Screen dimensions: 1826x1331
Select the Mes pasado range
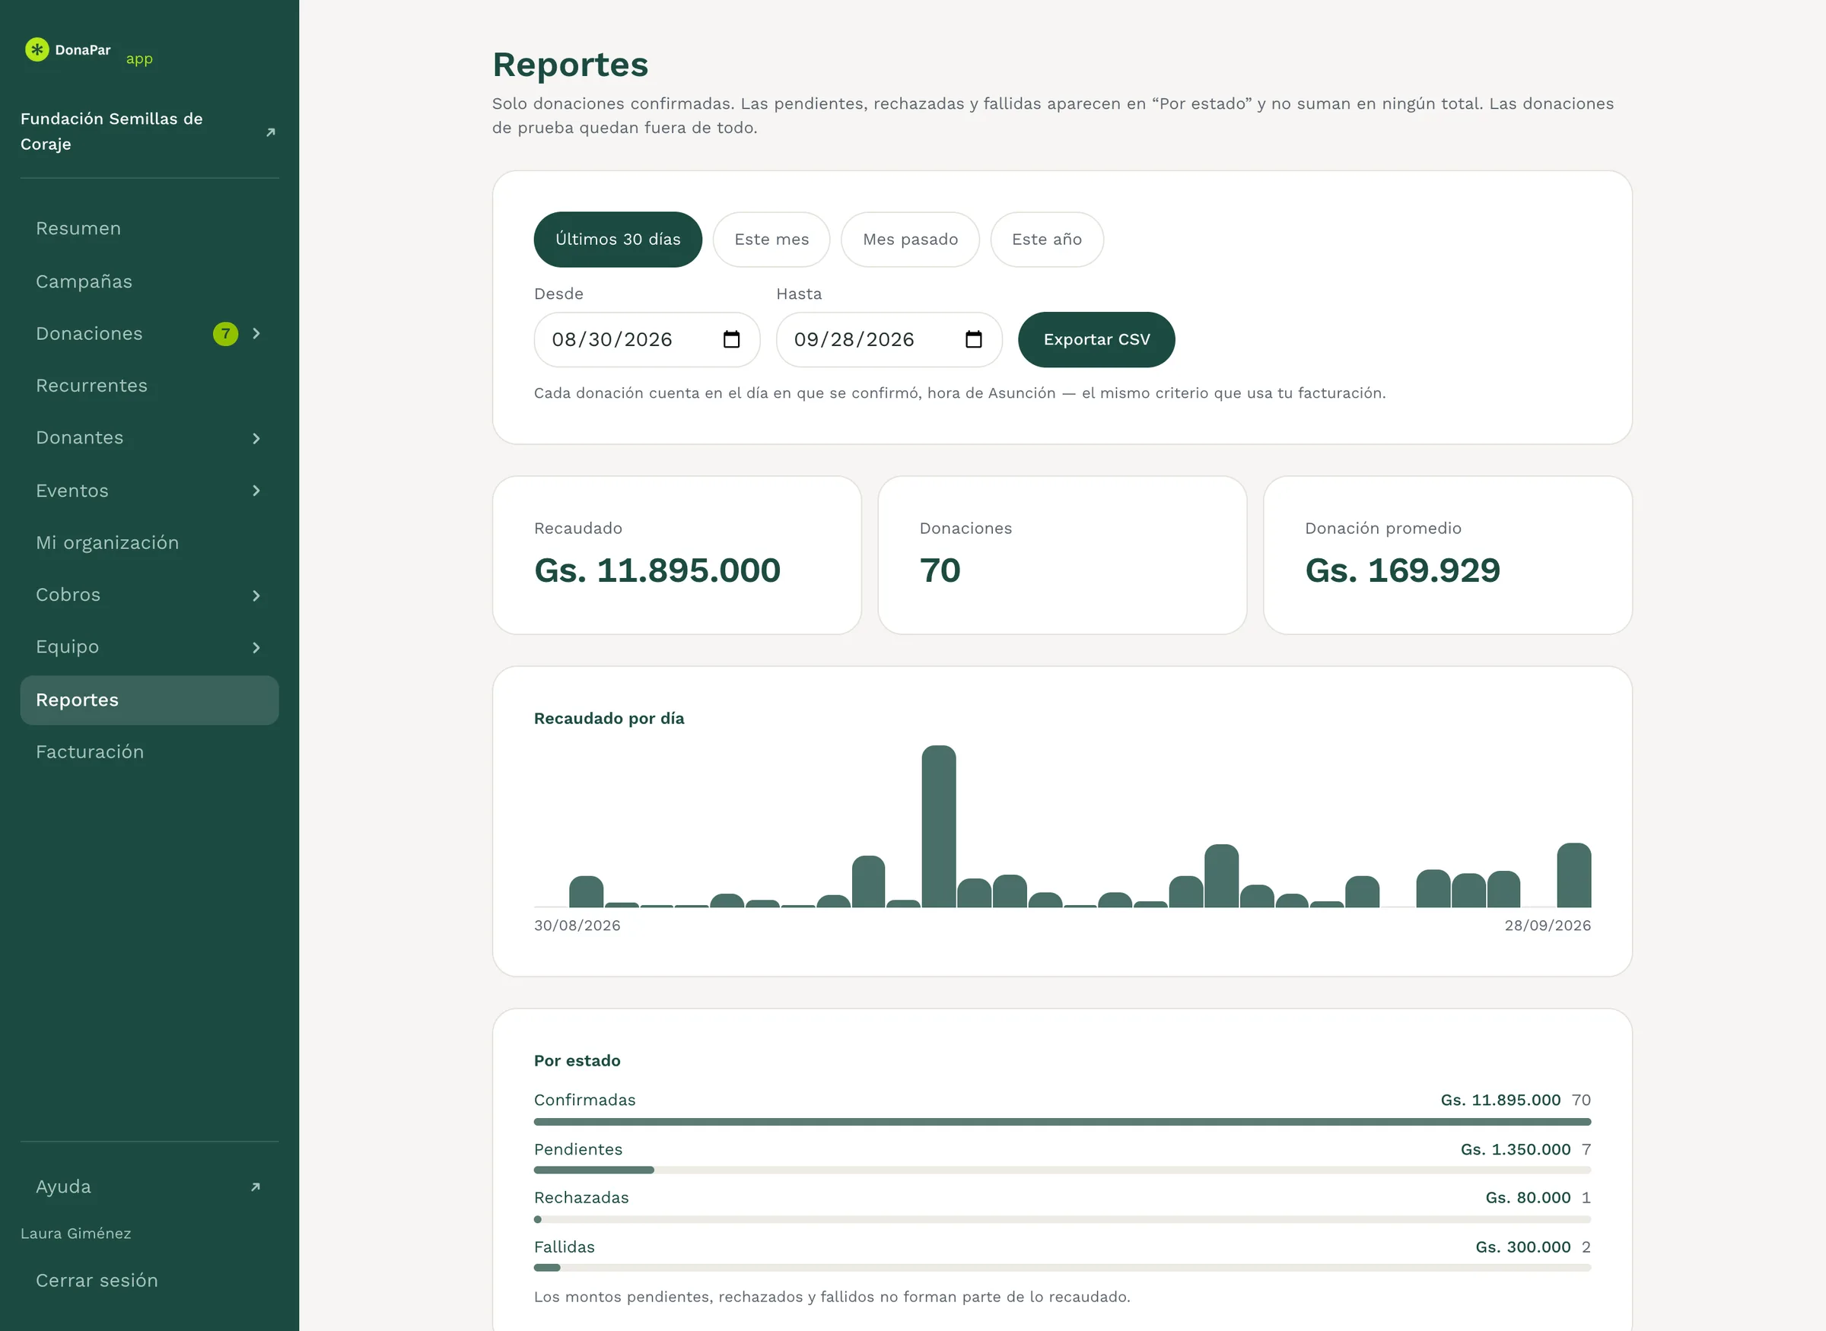(910, 240)
